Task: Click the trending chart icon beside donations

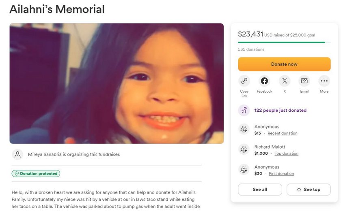Action: click(244, 111)
